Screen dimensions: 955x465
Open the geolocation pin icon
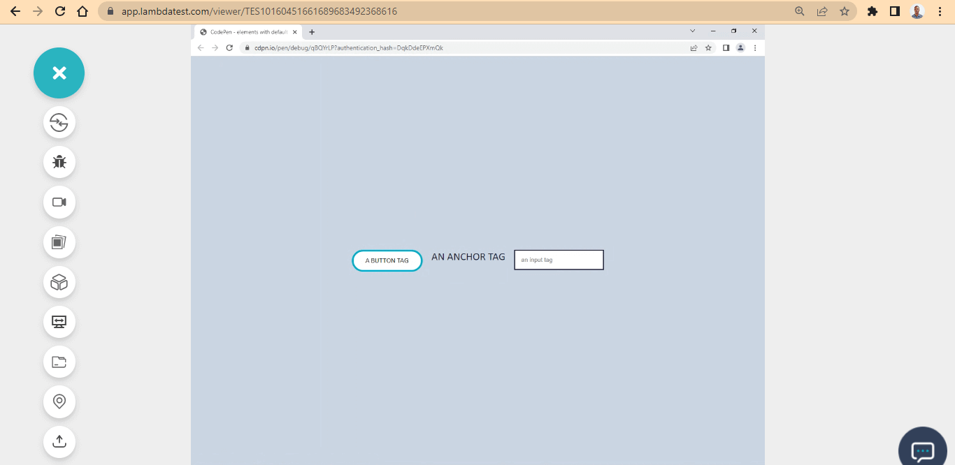[59, 401]
